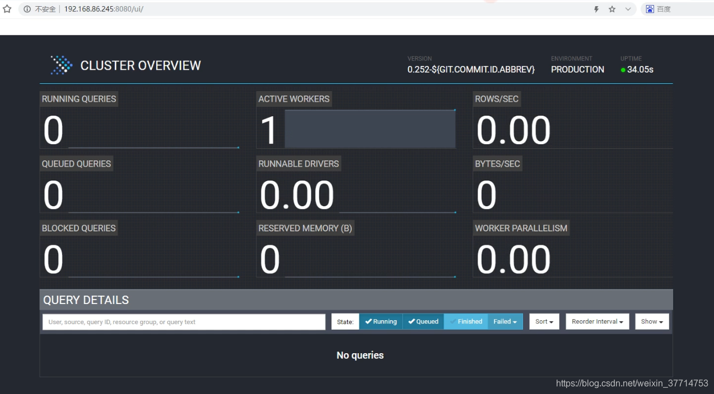Toggle the Finished state filter
714x394 pixels.
tap(466, 321)
